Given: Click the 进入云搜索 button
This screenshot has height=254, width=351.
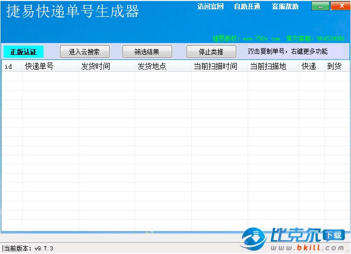Looking at the screenshot, I should [x=85, y=52].
